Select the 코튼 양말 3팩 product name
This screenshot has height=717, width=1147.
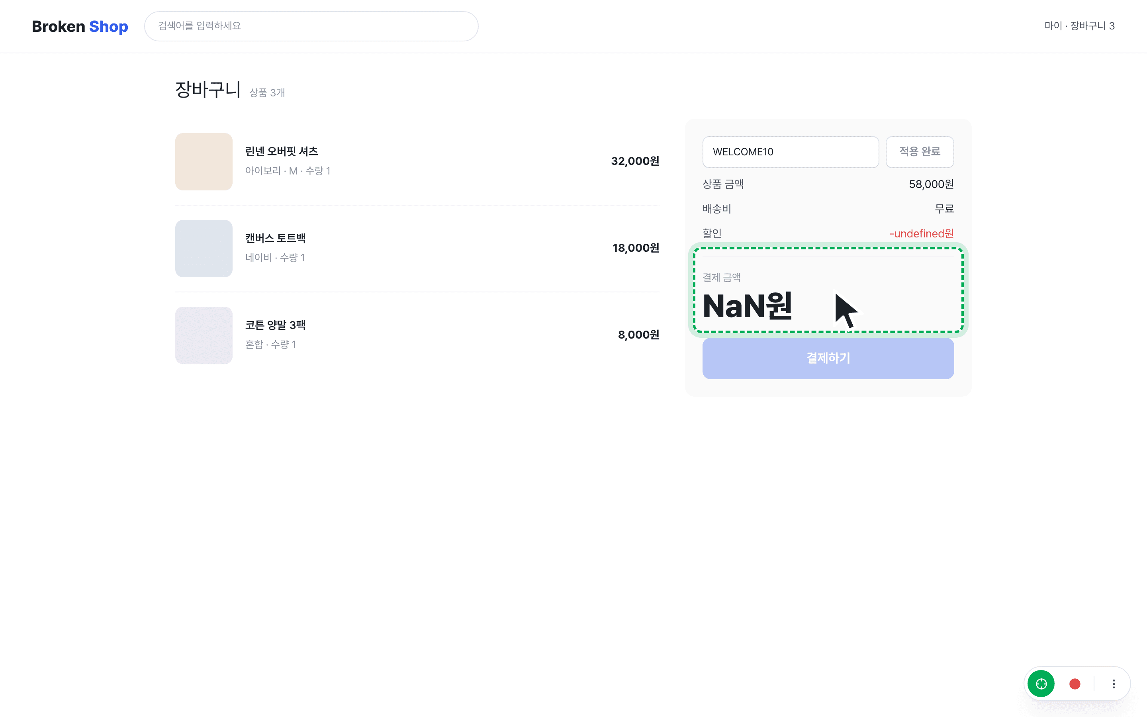coord(275,325)
